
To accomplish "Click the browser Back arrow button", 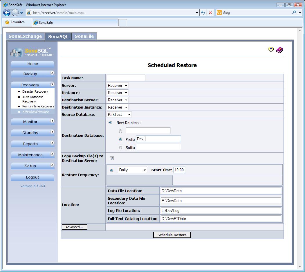I will pyautogui.click(x=7, y=12).
